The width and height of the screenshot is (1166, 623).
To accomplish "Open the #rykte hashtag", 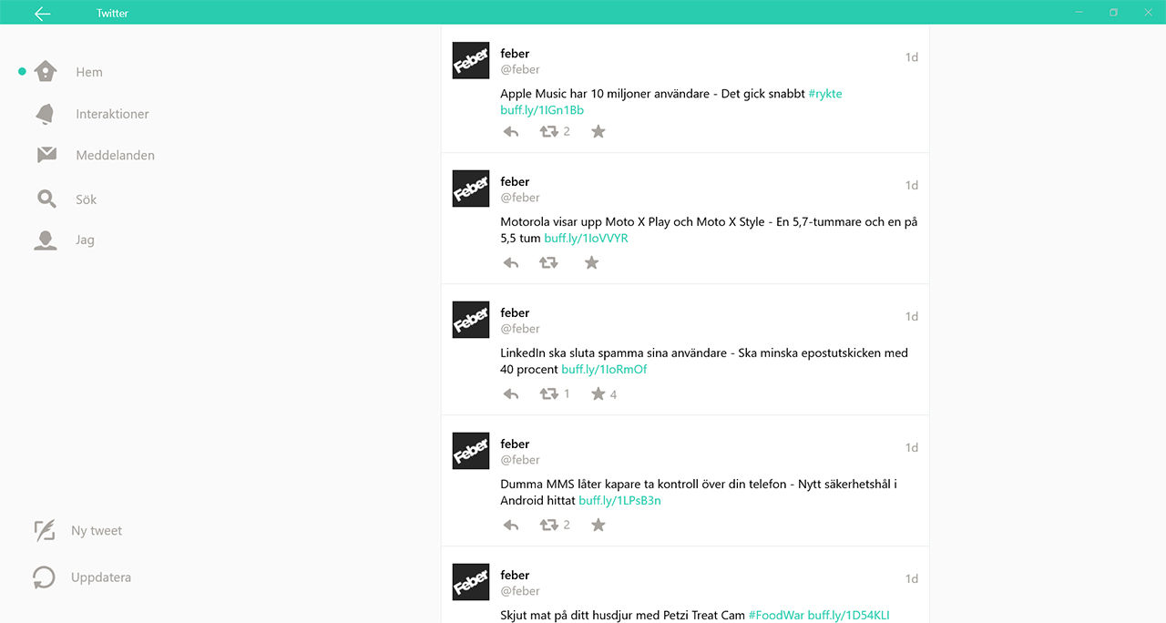I will click(x=825, y=93).
